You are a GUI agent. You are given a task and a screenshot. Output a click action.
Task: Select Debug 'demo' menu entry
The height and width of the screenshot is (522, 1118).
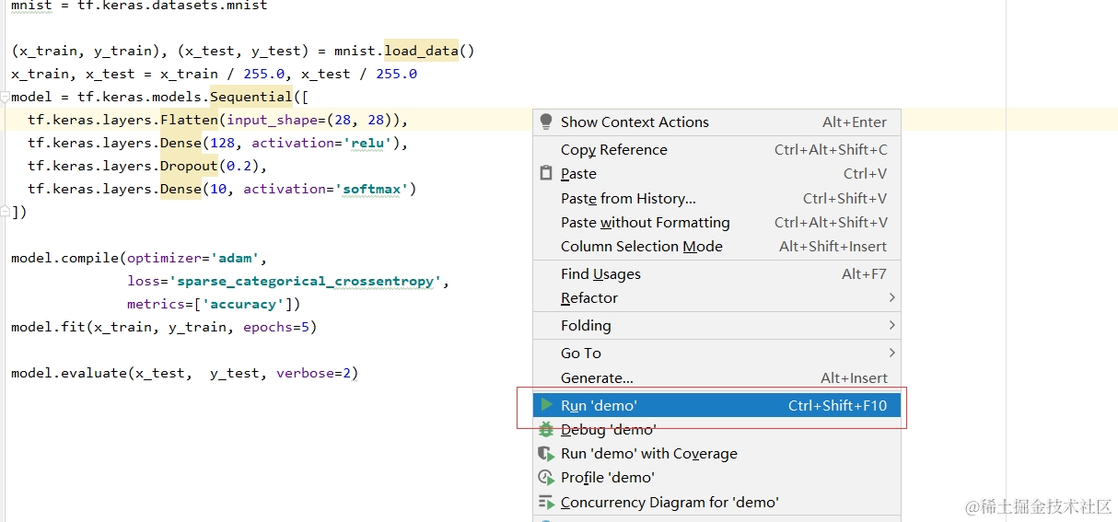716,429
